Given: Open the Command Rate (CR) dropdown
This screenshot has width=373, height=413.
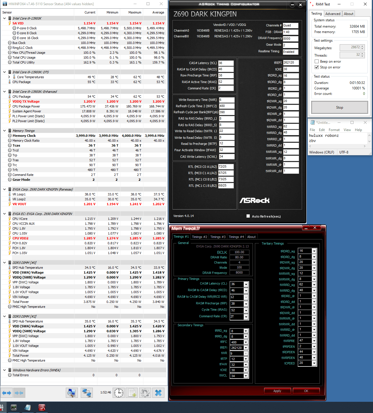Looking at the screenshot, I should [246, 317].
